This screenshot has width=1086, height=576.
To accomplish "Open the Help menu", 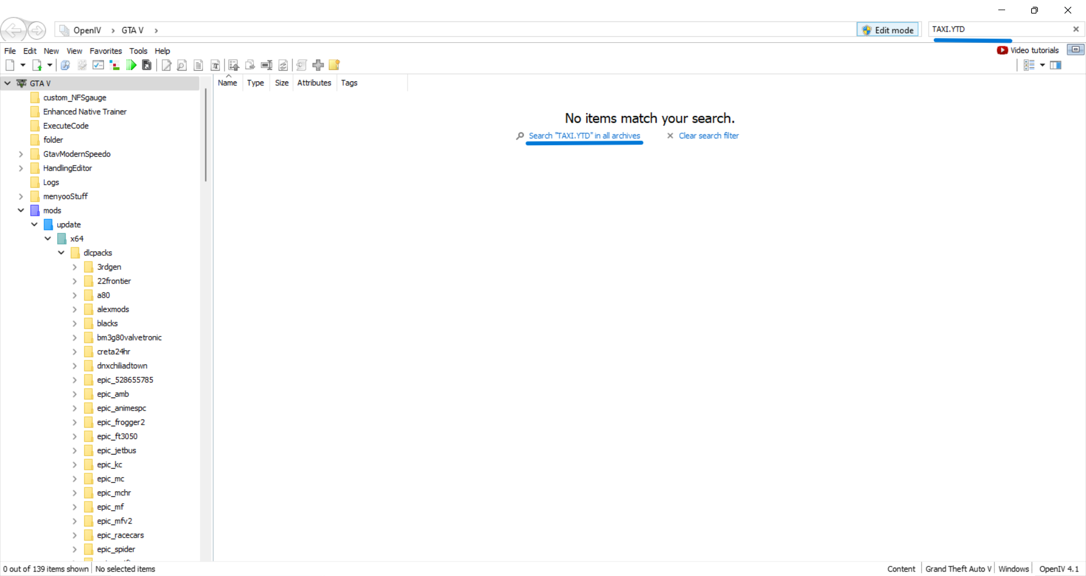I will [162, 51].
